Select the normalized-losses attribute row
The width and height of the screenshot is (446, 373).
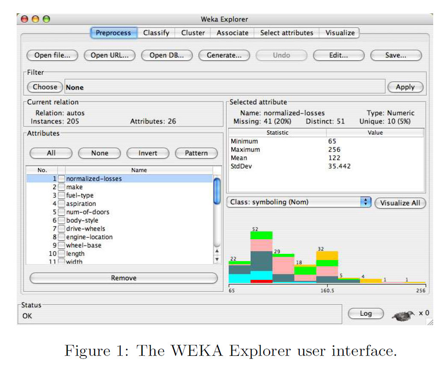point(119,179)
